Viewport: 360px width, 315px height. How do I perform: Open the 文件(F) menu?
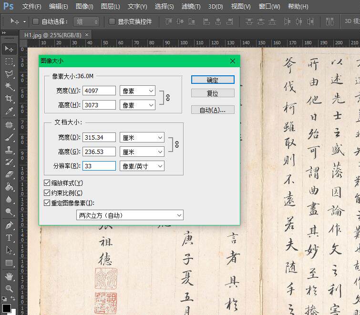31,6
